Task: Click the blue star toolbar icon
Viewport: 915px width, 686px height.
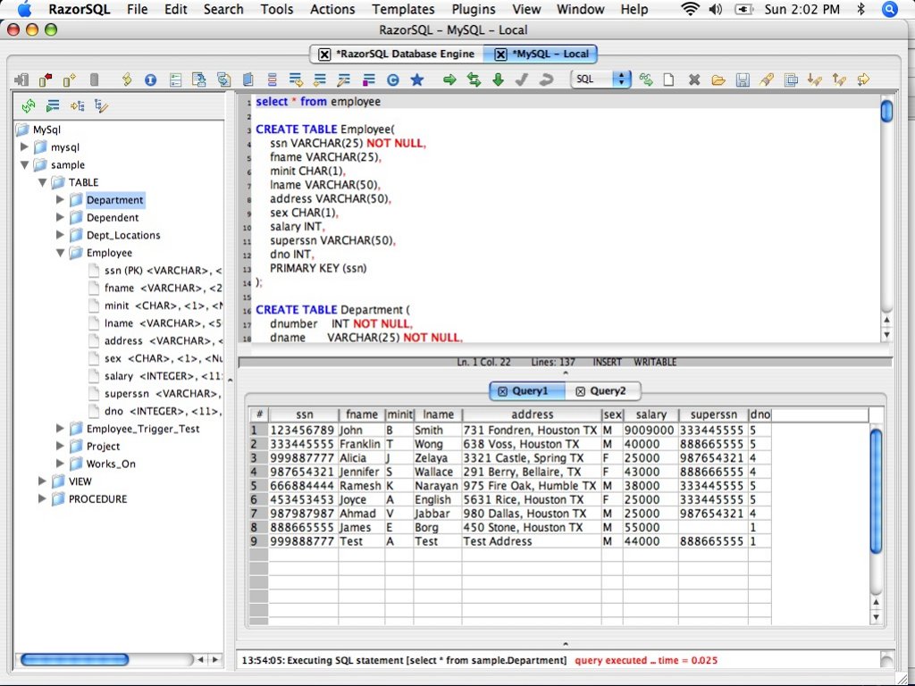Action: tap(416, 79)
